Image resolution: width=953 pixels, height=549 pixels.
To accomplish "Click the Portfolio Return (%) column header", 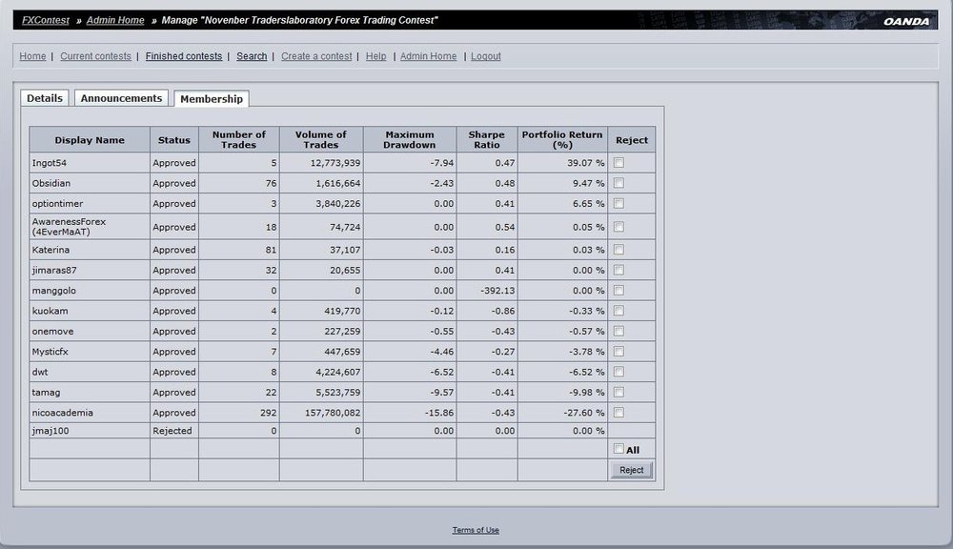I will 562,140.
